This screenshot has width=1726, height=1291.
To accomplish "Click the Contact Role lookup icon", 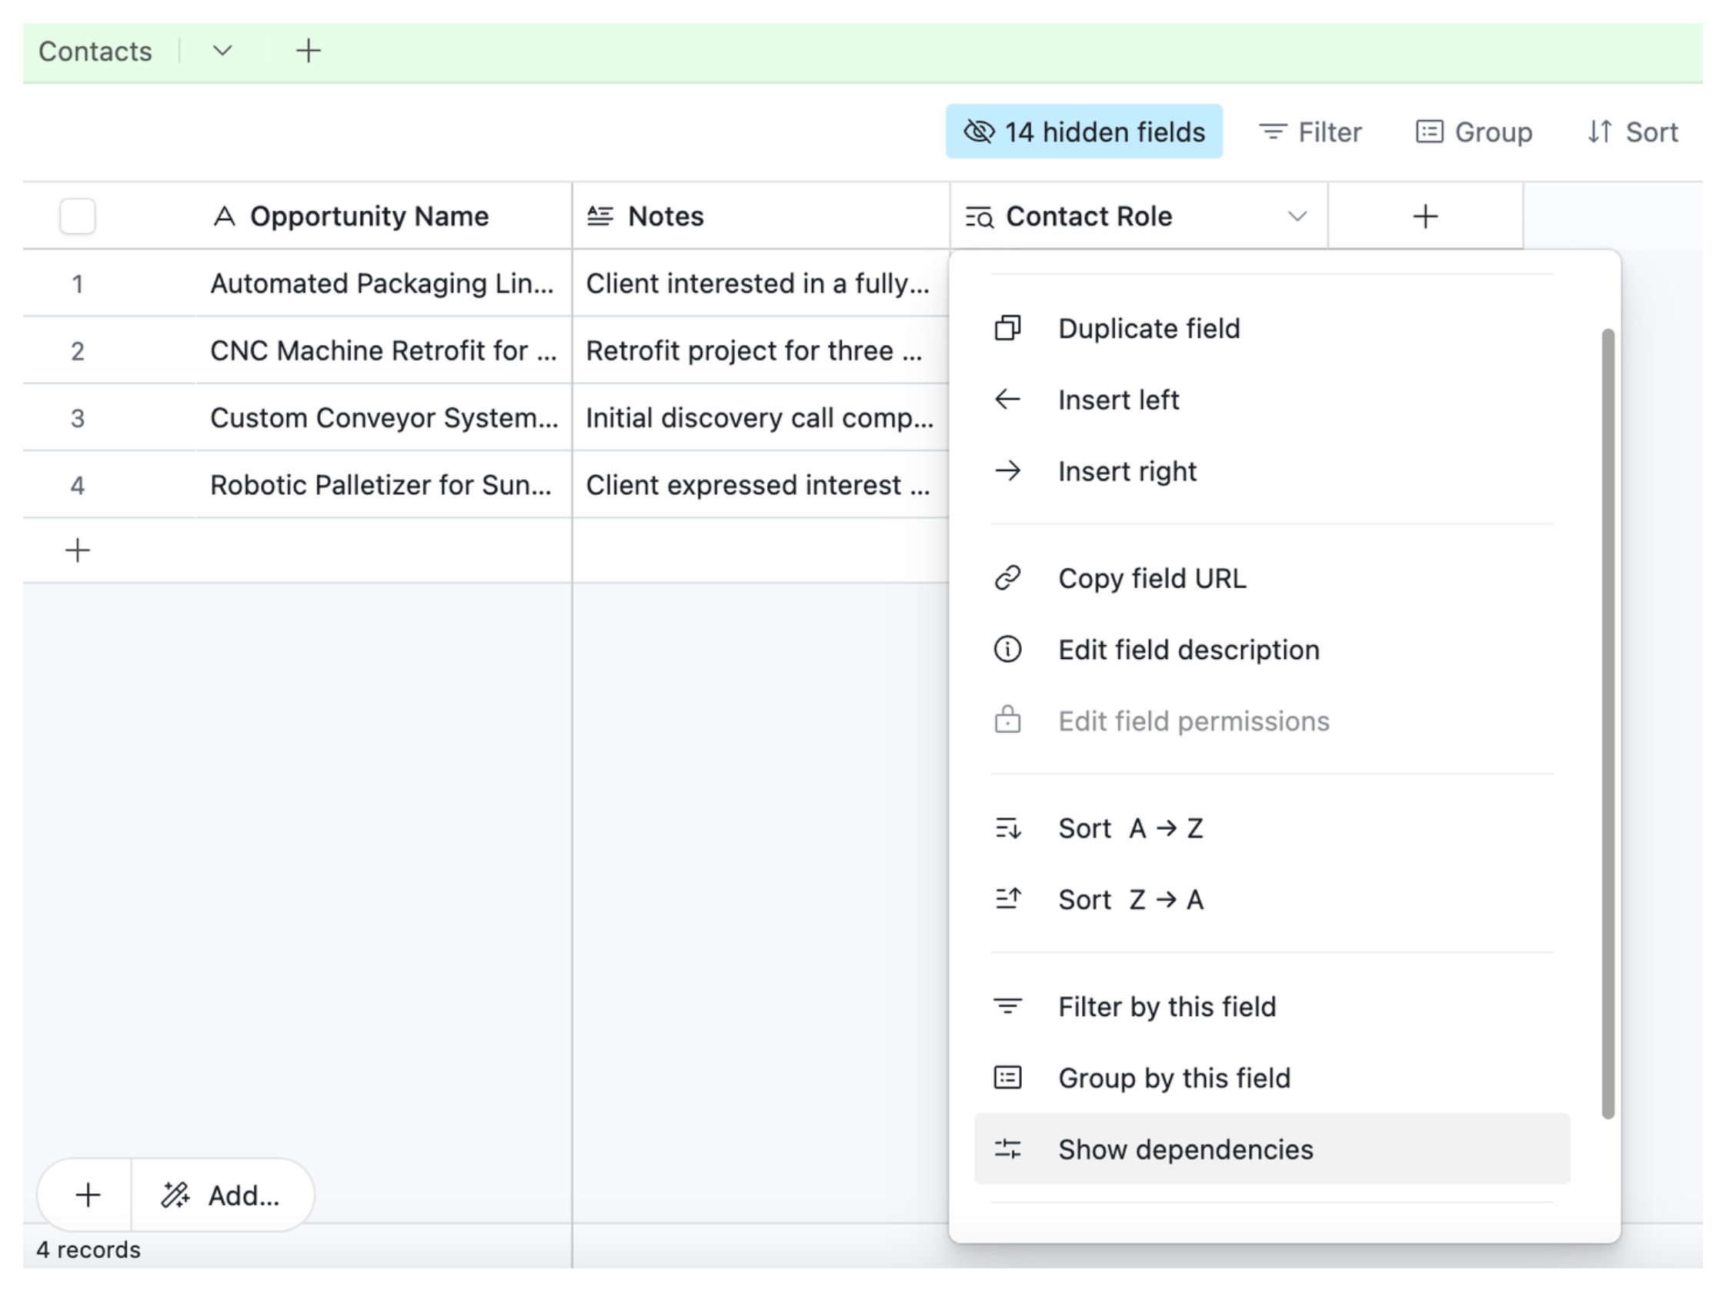I will pyautogui.click(x=979, y=216).
